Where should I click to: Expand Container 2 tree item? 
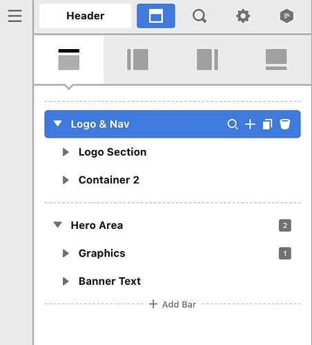[x=66, y=180]
